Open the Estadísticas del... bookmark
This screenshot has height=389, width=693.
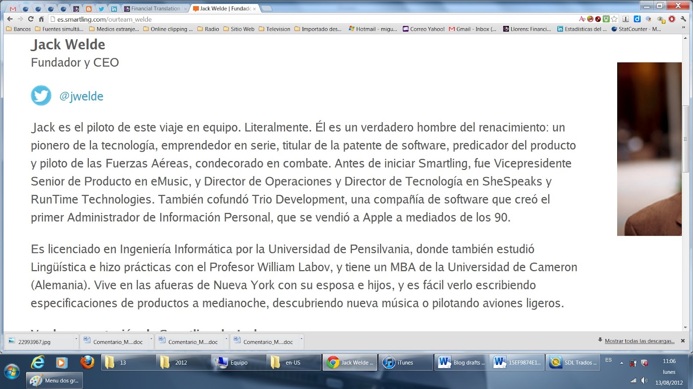pyautogui.click(x=582, y=29)
